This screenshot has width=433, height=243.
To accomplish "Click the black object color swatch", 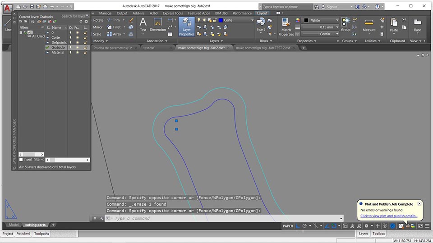I will tap(306, 20).
